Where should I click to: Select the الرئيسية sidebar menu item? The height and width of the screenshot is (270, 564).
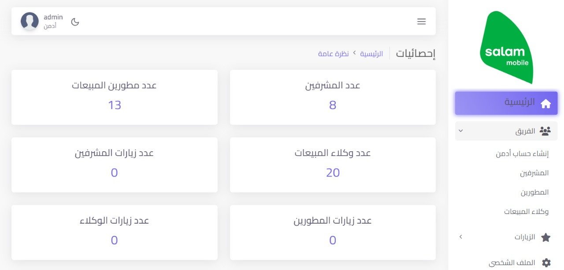(506, 103)
